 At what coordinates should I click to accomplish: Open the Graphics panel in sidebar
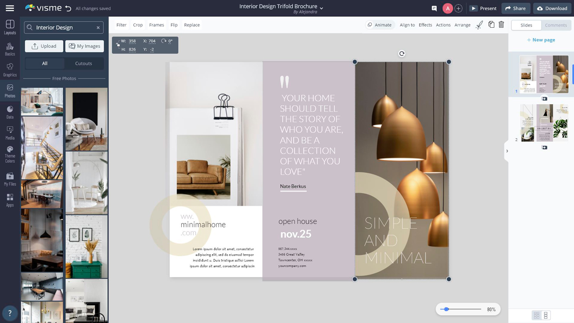click(10, 69)
